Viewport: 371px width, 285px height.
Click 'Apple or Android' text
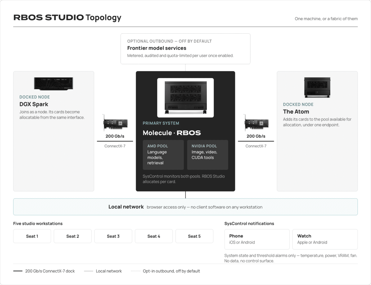(x=312, y=242)
